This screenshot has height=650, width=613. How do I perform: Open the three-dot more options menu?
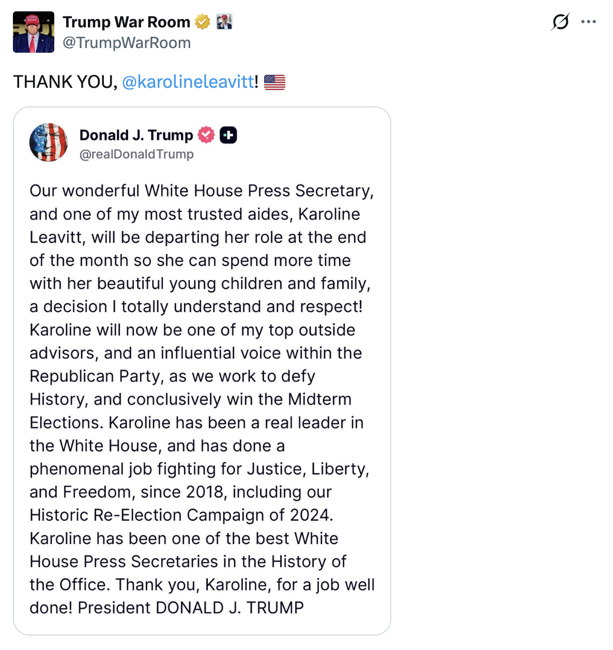[x=589, y=22]
